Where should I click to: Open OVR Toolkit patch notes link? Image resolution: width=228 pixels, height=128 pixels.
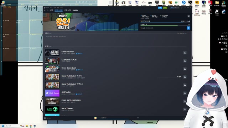(79, 94)
